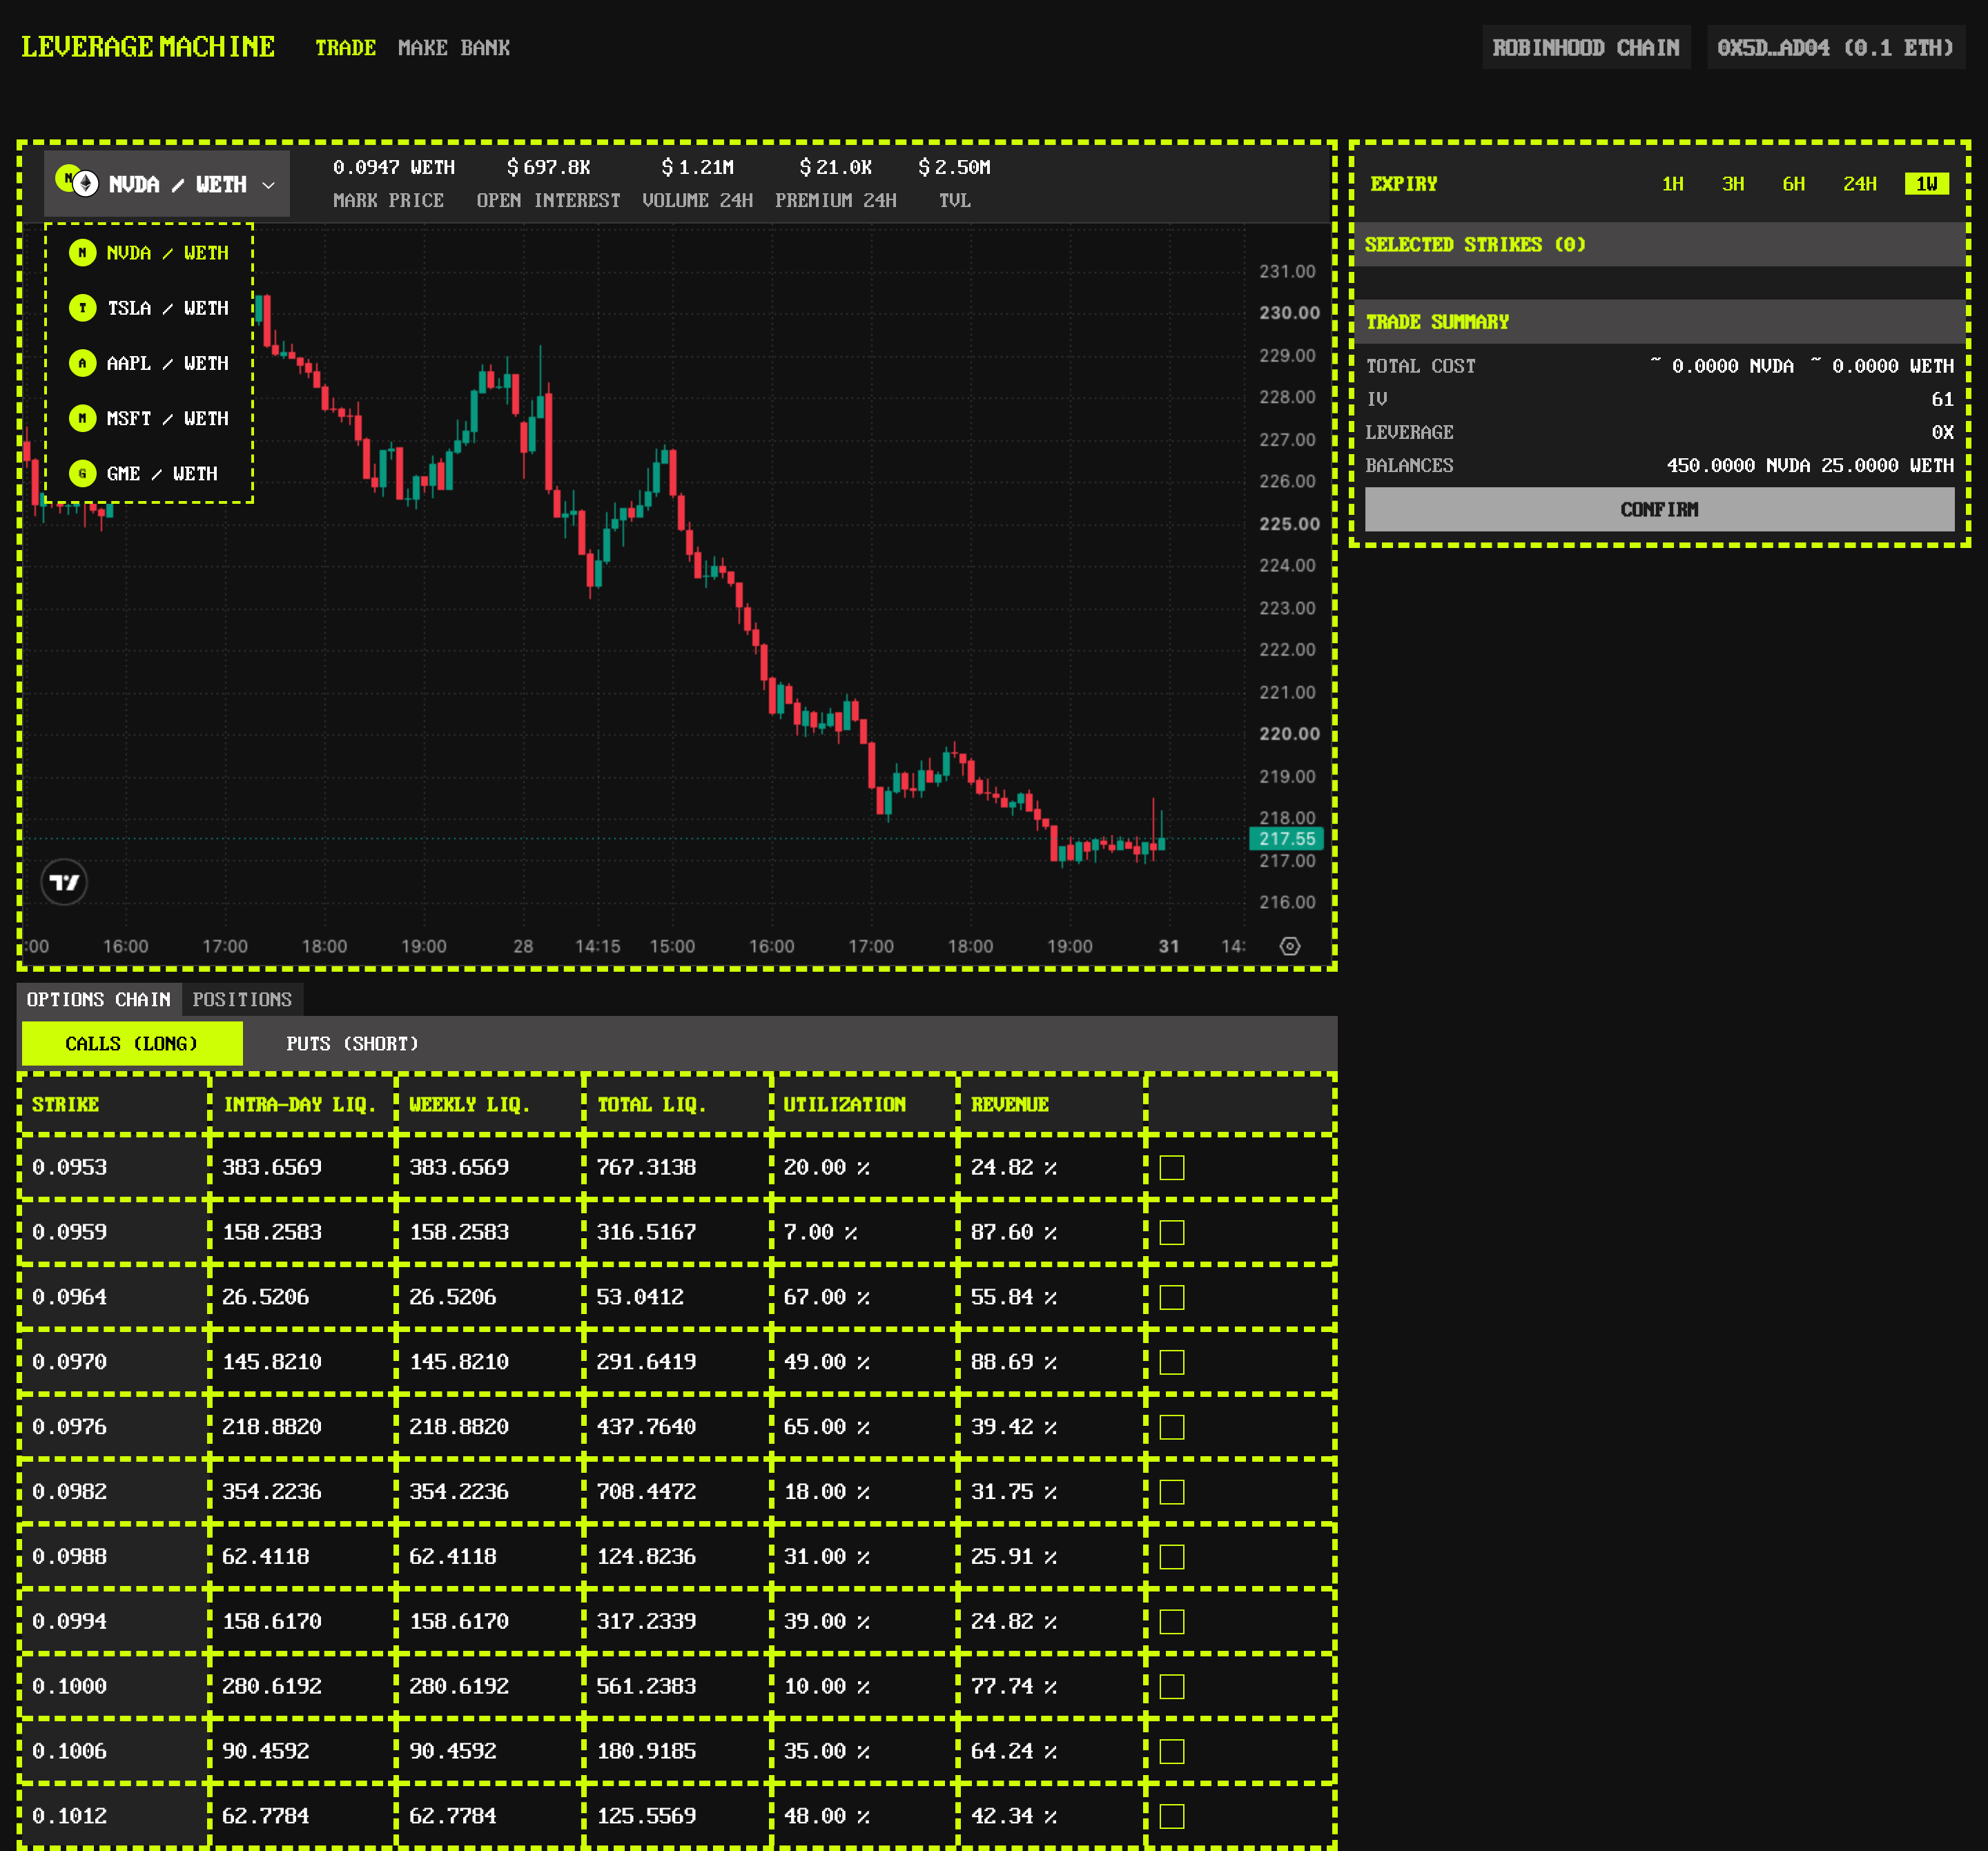1988x1851 pixels.
Task: Check the box for strike 0.0976
Action: coord(1172,1427)
